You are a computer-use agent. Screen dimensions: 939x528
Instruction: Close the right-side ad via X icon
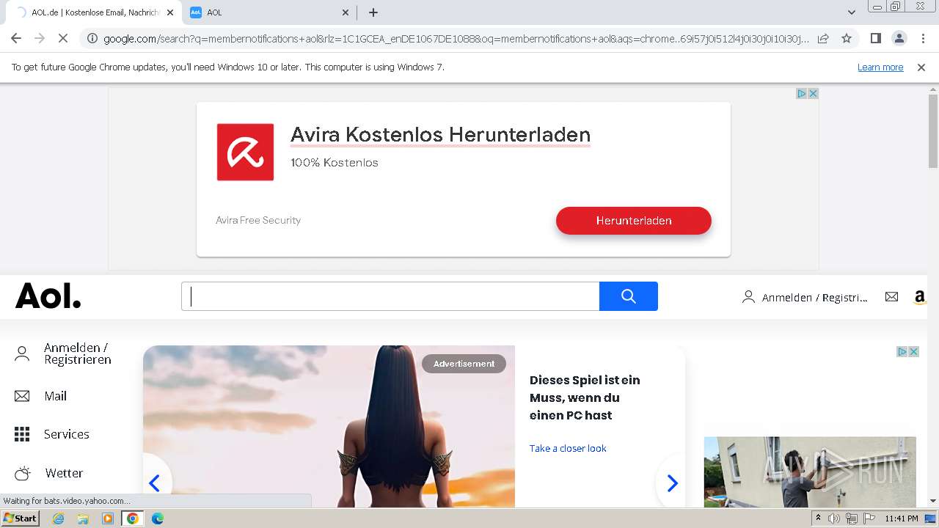pyautogui.click(x=914, y=352)
